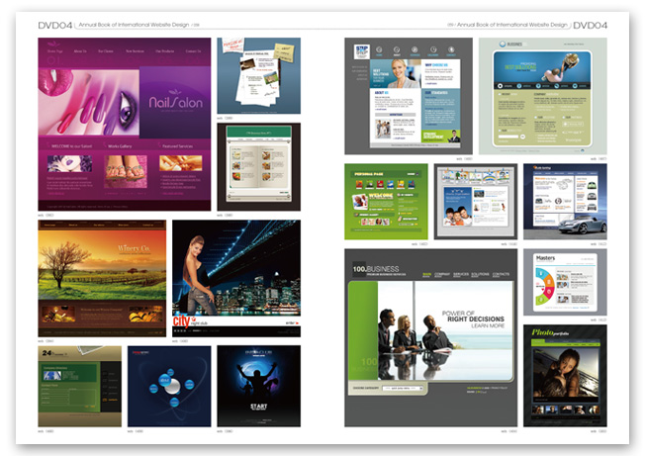Open the green 24 contact form thumbnail
Viewport: 645px width, 456px height.
[x=80, y=386]
